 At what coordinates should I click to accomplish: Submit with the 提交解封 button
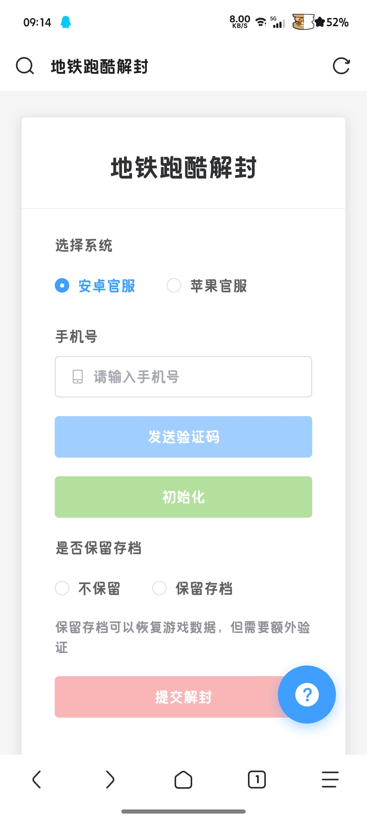click(x=166, y=697)
